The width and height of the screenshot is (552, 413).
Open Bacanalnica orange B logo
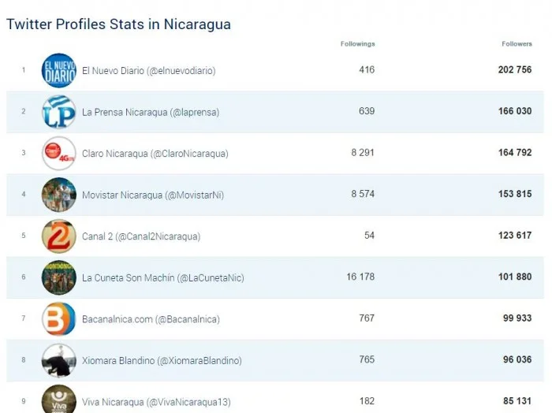(59, 319)
